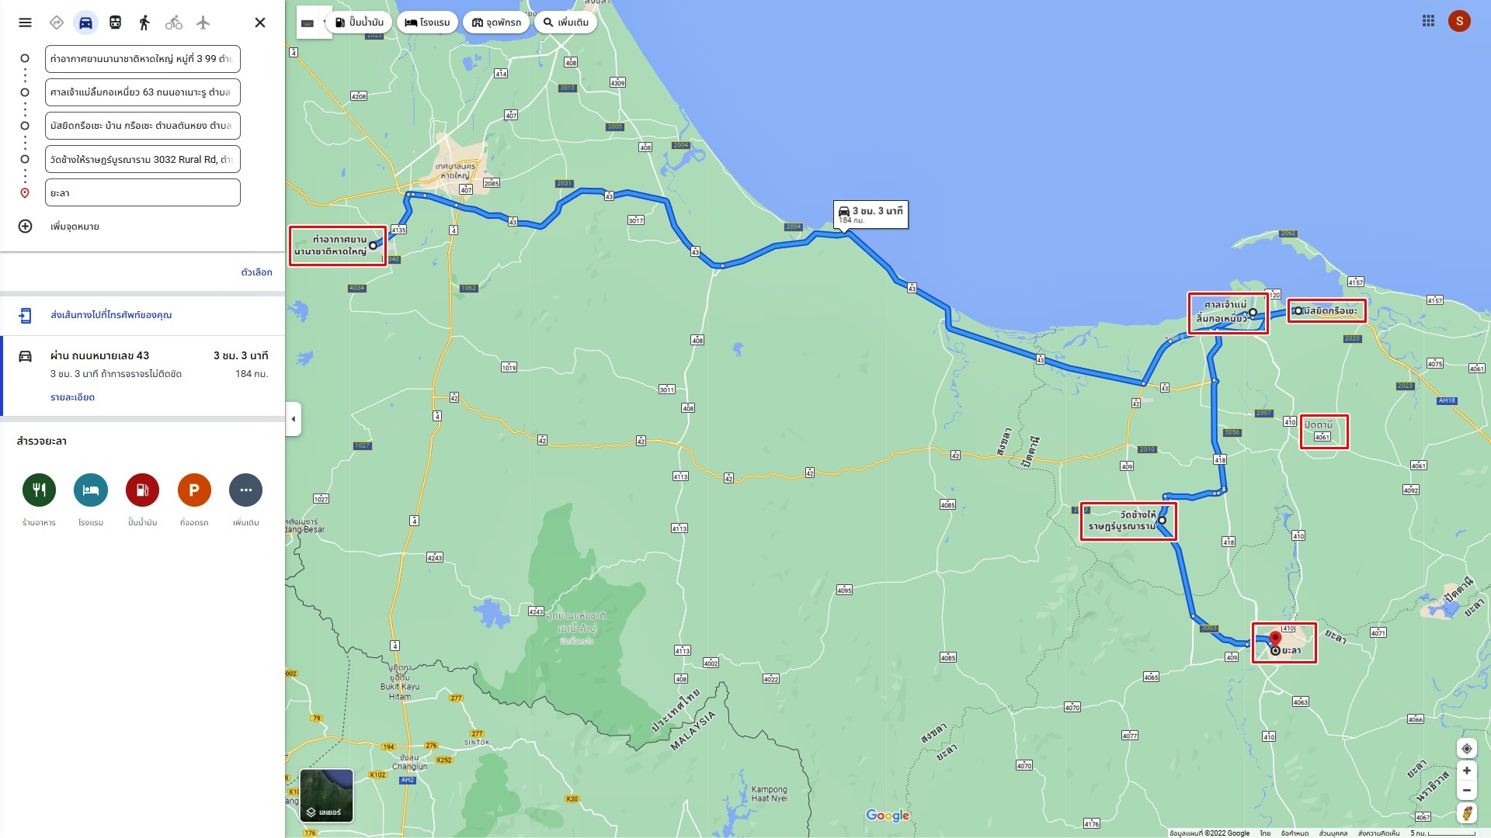Screen dimensions: 1491x838
Task: Filter map by โรงแรม chip
Action: click(x=427, y=23)
